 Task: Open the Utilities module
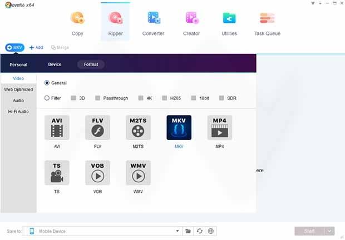[x=229, y=23]
